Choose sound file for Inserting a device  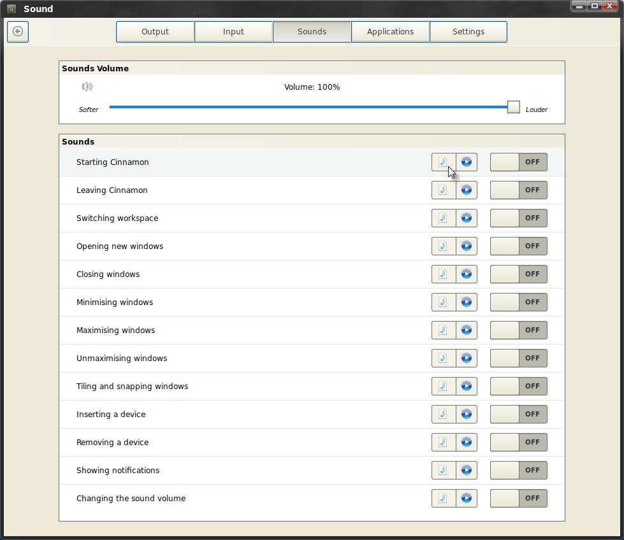443,414
